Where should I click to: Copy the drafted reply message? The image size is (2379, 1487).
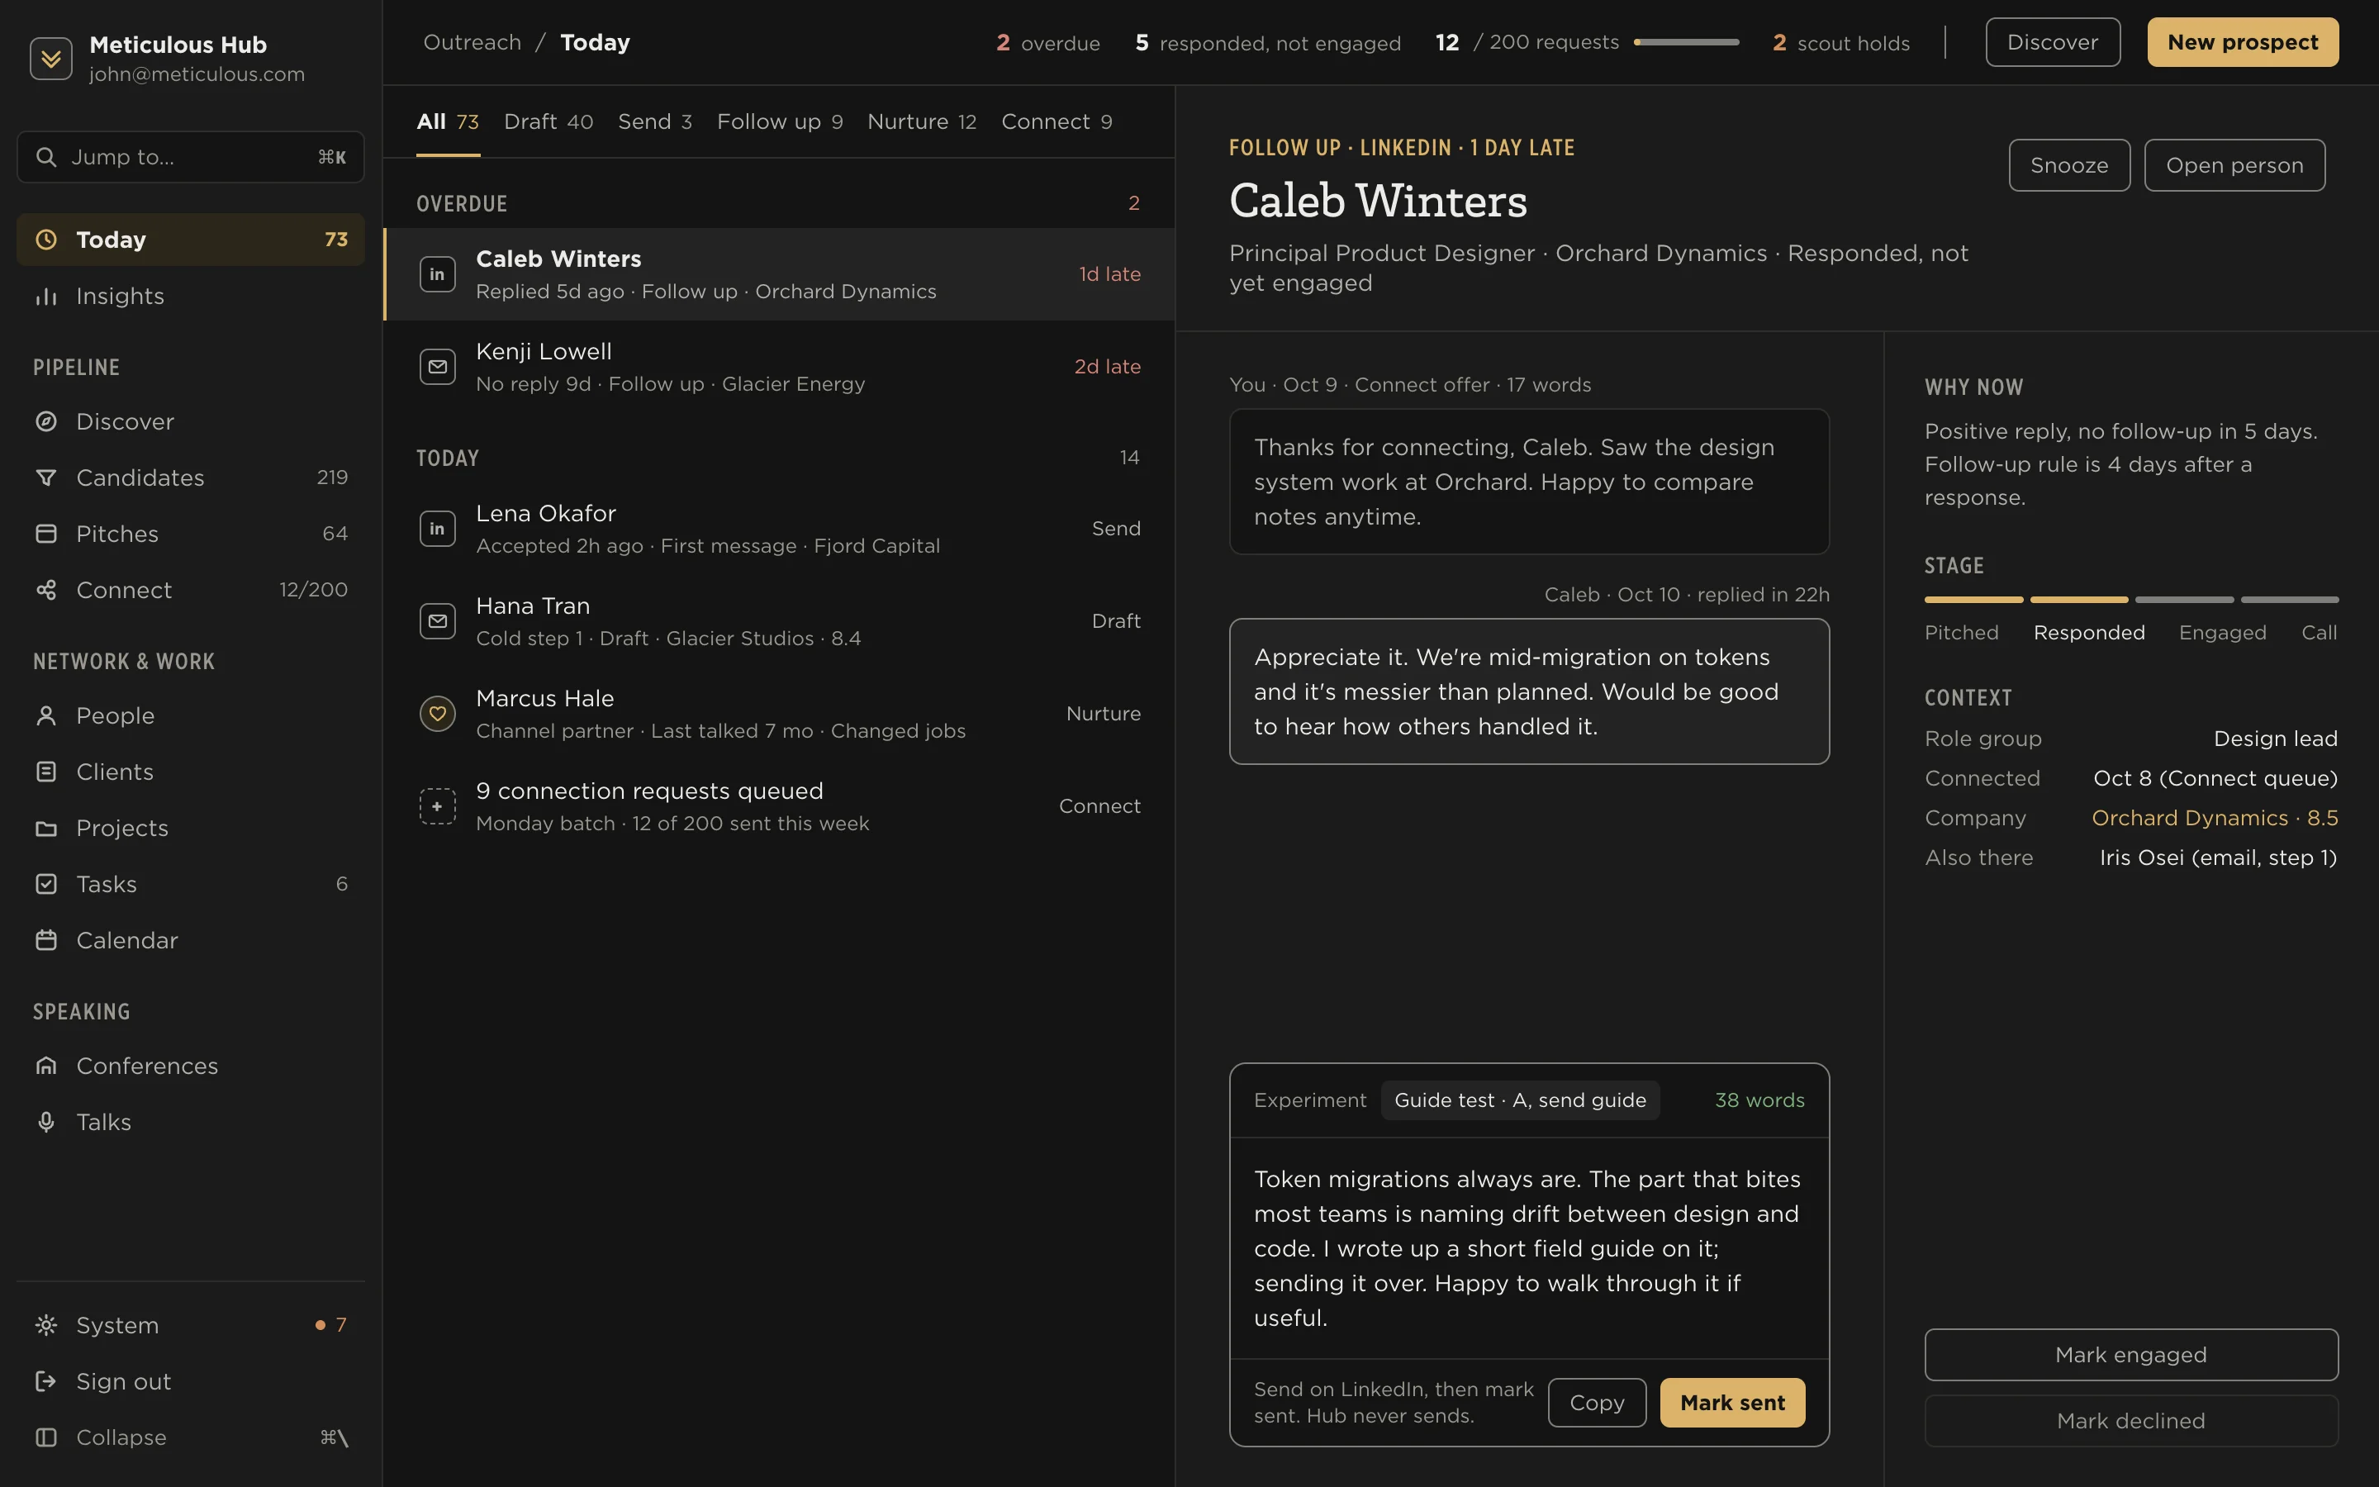point(1597,1403)
